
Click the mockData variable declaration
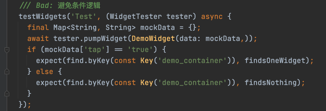(157, 28)
